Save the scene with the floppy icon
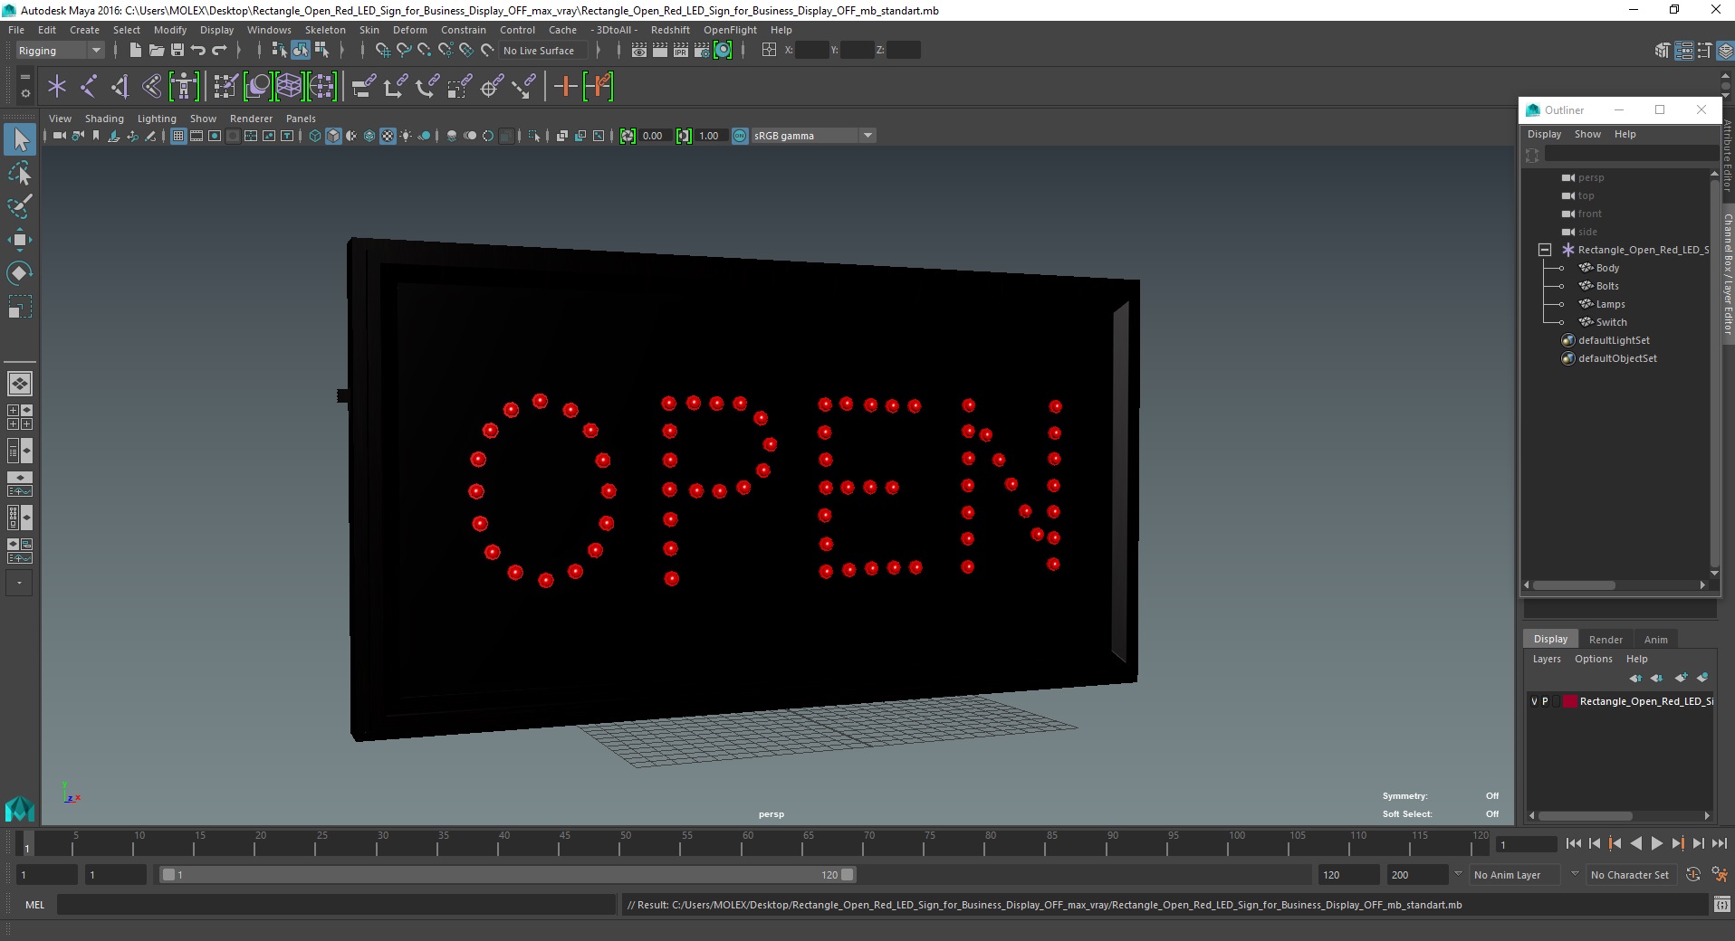Viewport: 1735px width, 941px height. pos(177,51)
